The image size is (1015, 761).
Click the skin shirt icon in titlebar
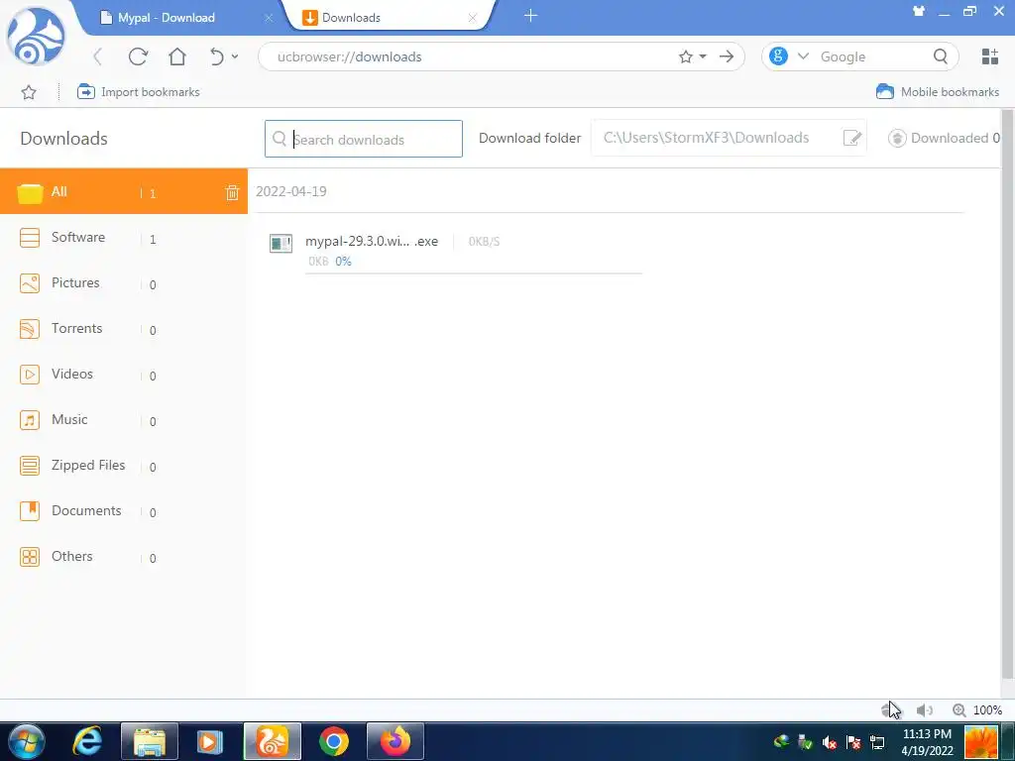[919, 11]
